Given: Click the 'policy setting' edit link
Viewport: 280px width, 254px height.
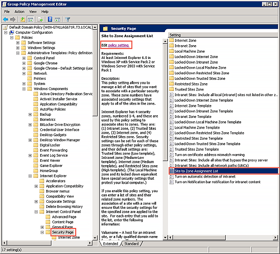Looking at the screenshot, I should [x=118, y=45].
